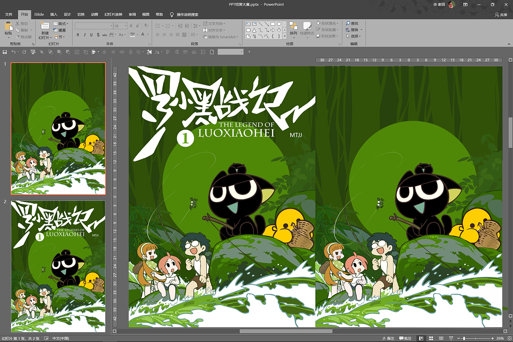Open the Select (选择) dropdown
Viewport: 513px width, 342px height.
coord(353,36)
